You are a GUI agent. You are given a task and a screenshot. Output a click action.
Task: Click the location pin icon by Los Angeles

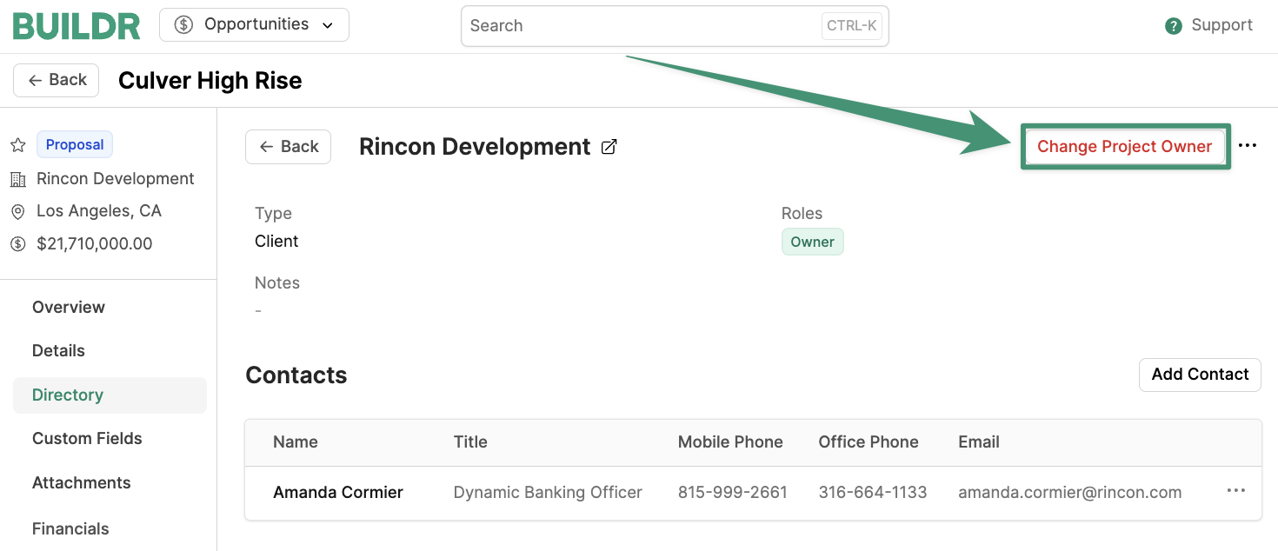[17, 211]
